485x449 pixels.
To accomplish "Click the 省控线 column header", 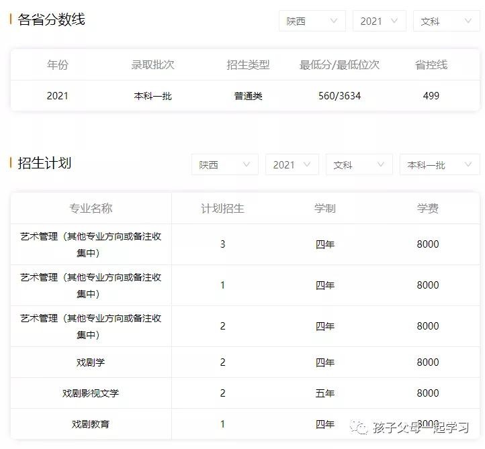I will pyautogui.click(x=431, y=65).
